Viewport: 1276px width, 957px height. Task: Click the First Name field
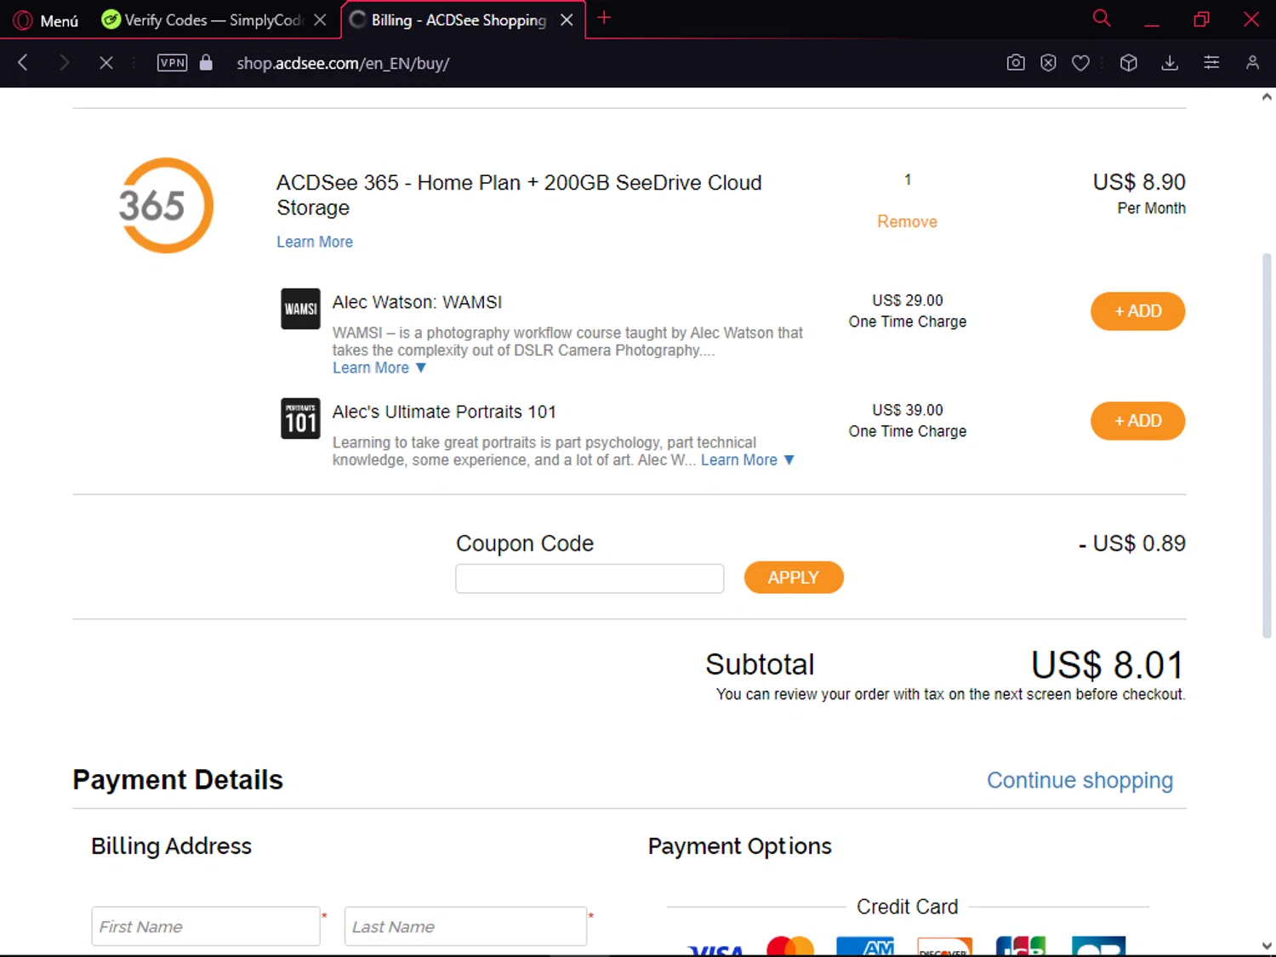[x=206, y=926]
